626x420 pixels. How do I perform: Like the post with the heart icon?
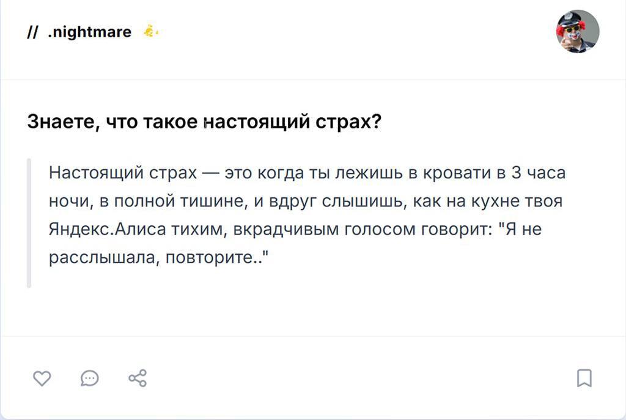click(x=41, y=378)
